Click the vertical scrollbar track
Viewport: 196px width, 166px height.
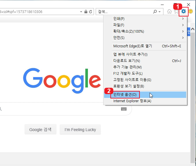[193, 98]
